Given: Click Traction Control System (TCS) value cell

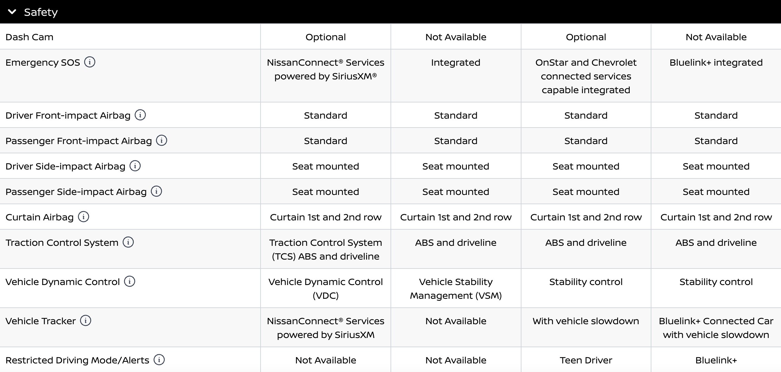Looking at the screenshot, I should (326, 250).
